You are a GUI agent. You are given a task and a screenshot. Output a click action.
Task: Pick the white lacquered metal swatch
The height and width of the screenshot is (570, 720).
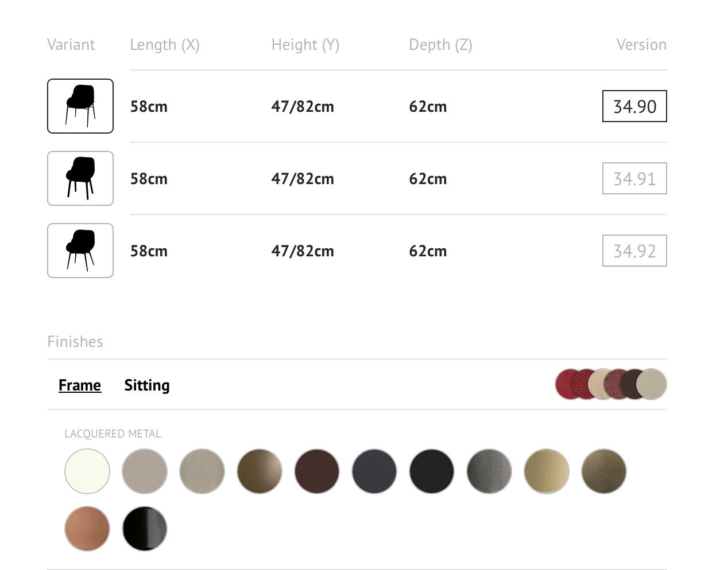pos(87,471)
